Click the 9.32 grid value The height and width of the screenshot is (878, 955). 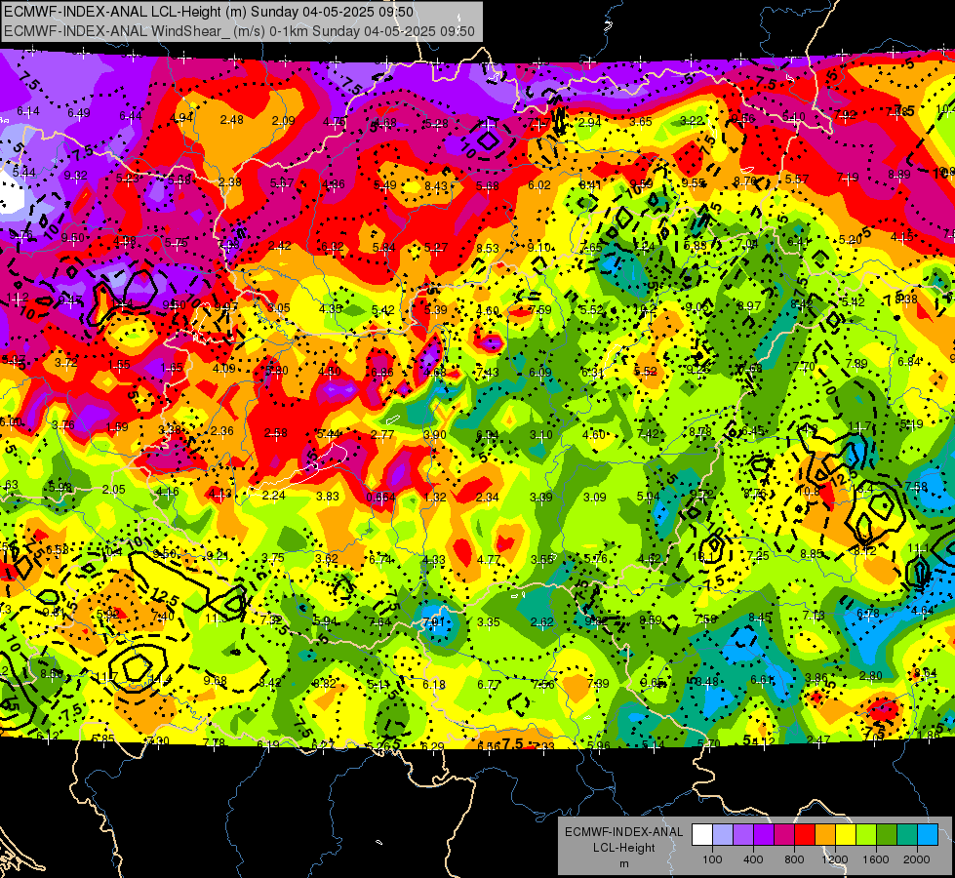[75, 176]
